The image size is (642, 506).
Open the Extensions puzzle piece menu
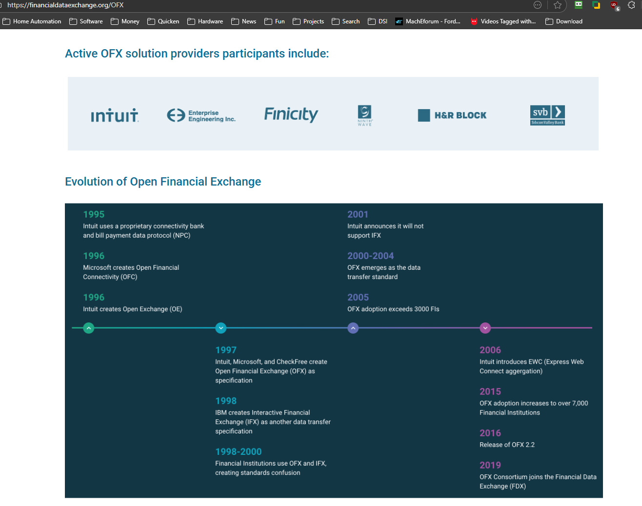631,5
